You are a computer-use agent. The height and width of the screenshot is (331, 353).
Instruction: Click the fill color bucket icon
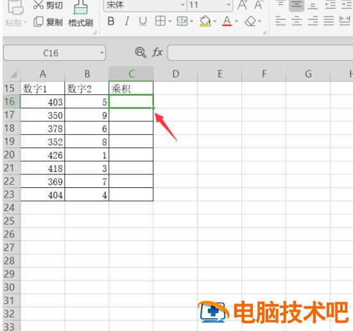(x=205, y=21)
